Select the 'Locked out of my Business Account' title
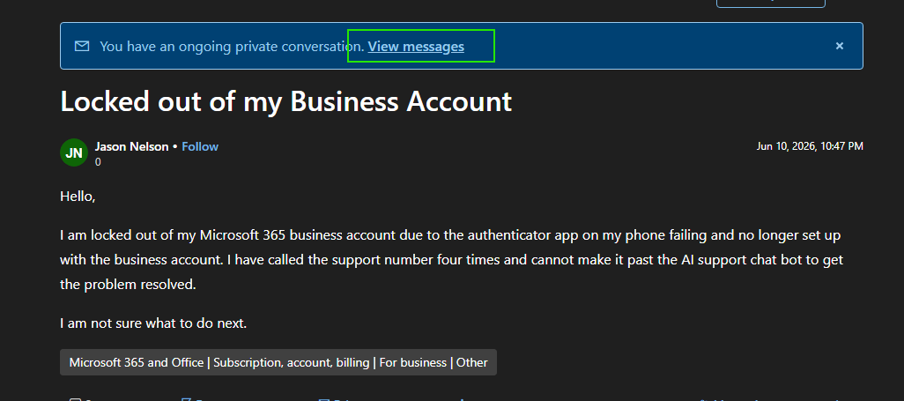The height and width of the screenshot is (401, 904). (x=286, y=101)
